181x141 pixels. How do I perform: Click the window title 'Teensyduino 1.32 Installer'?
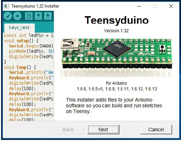[35, 6]
